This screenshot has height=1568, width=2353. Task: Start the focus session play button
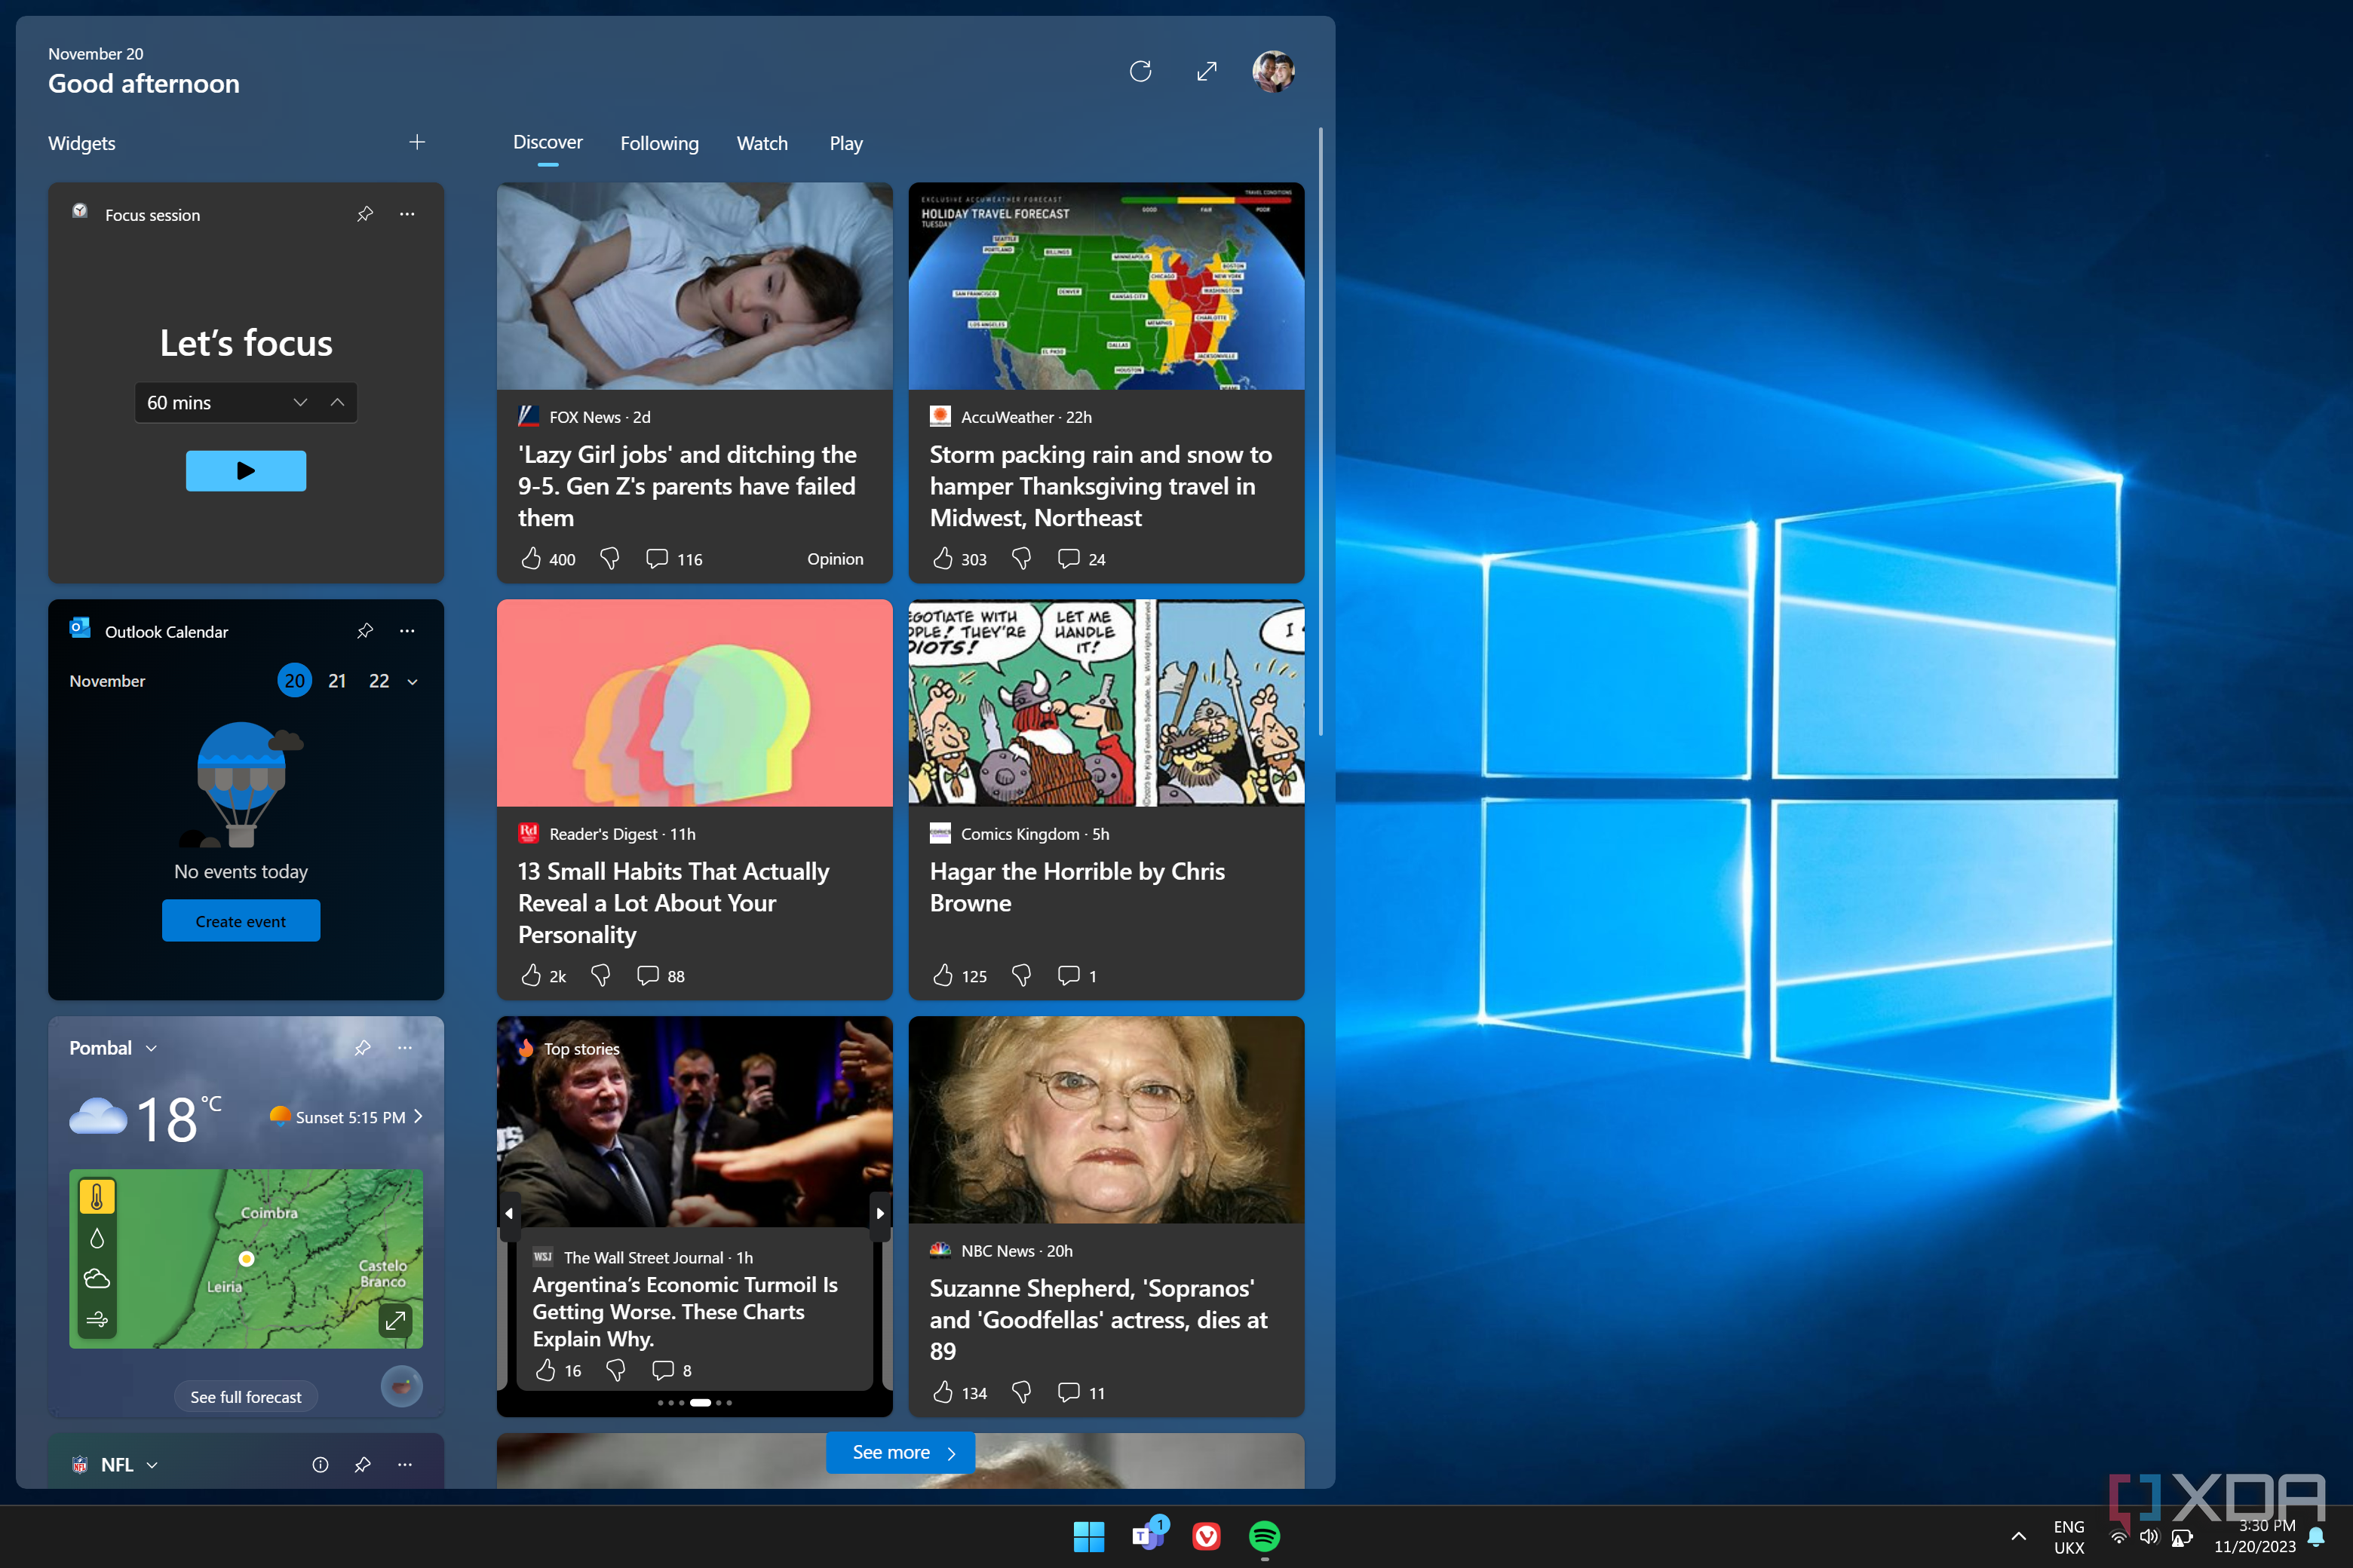(245, 470)
